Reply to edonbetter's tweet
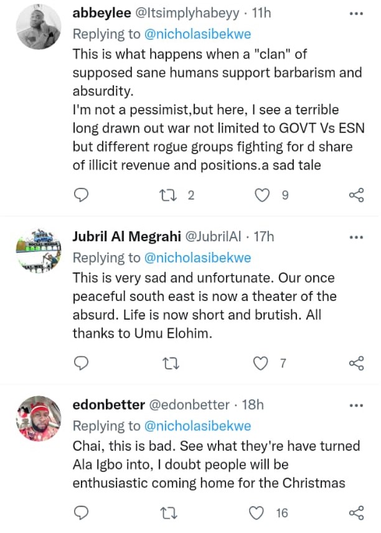 (x=82, y=512)
